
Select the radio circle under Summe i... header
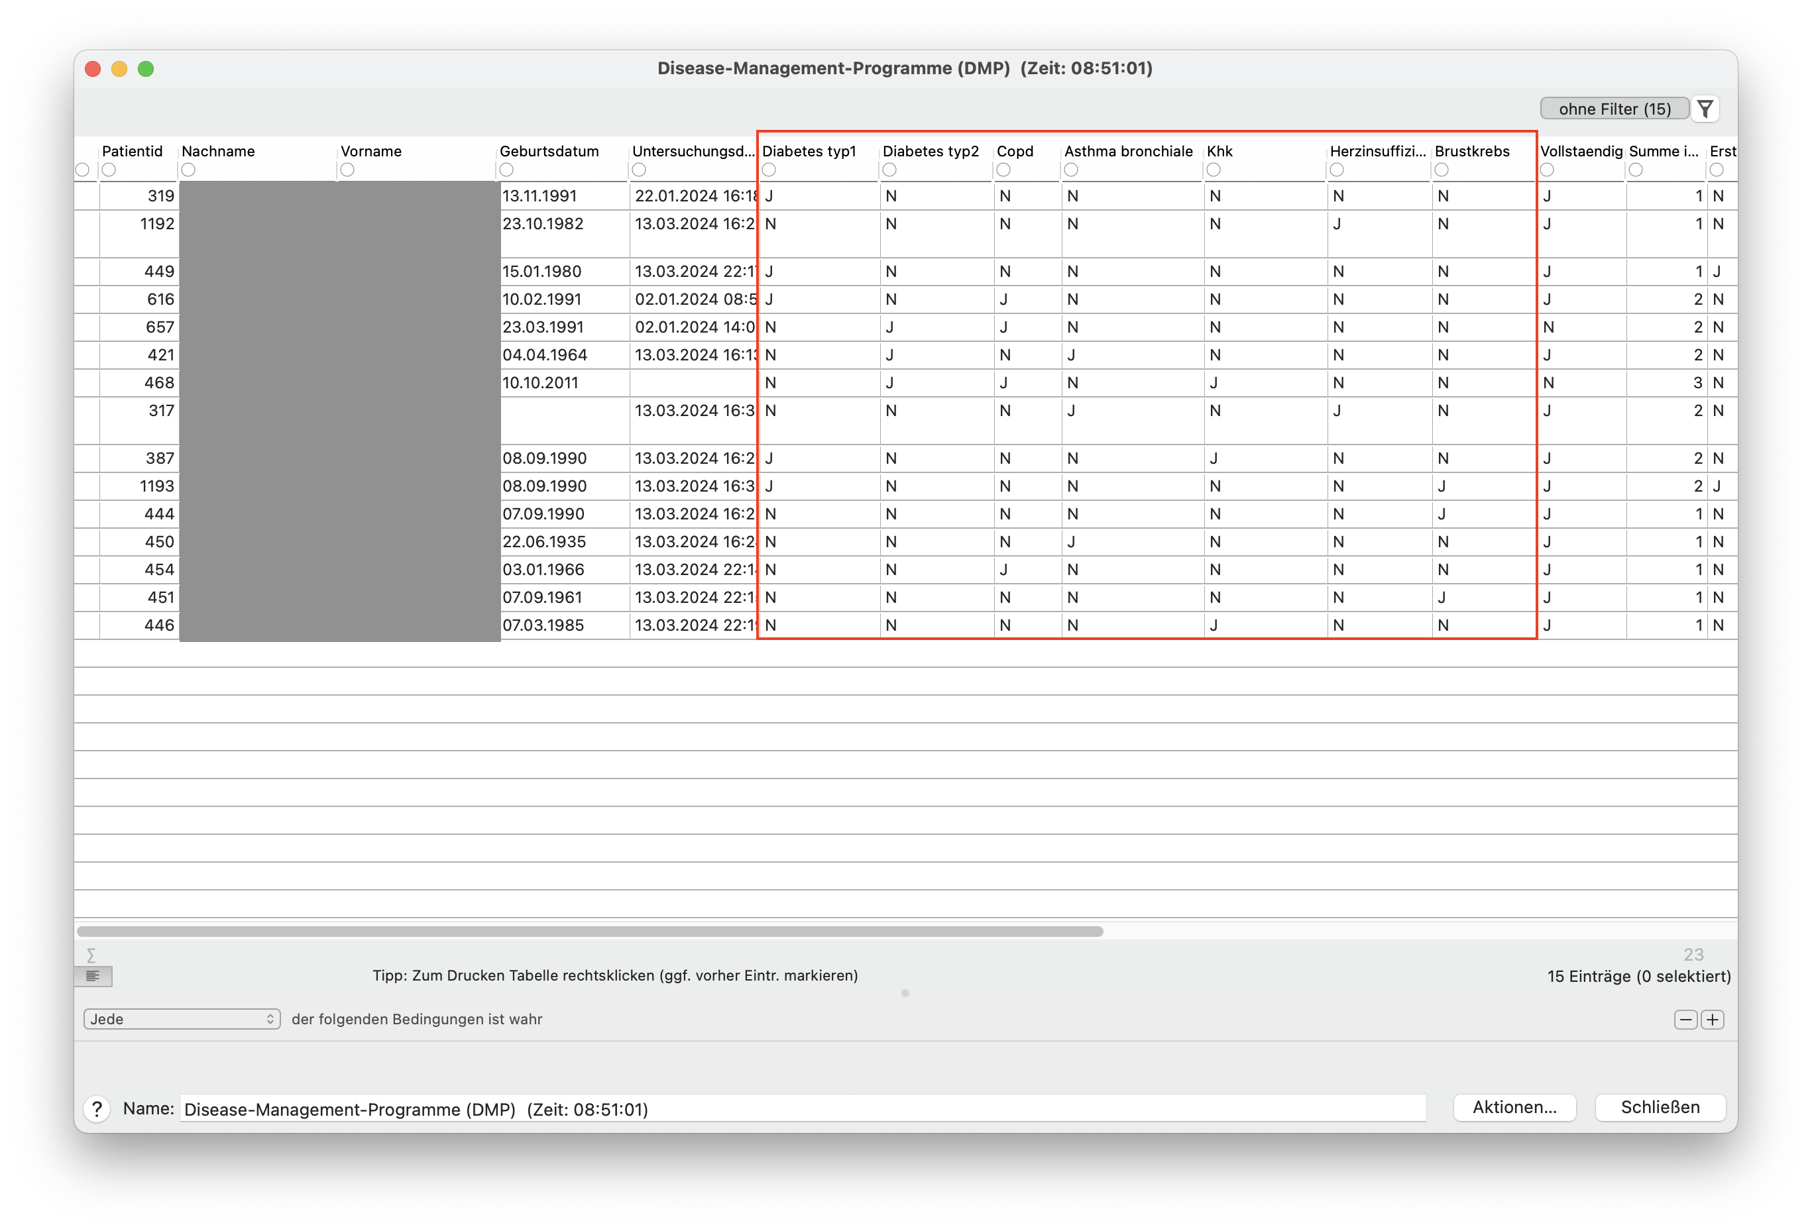[x=1636, y=170]
